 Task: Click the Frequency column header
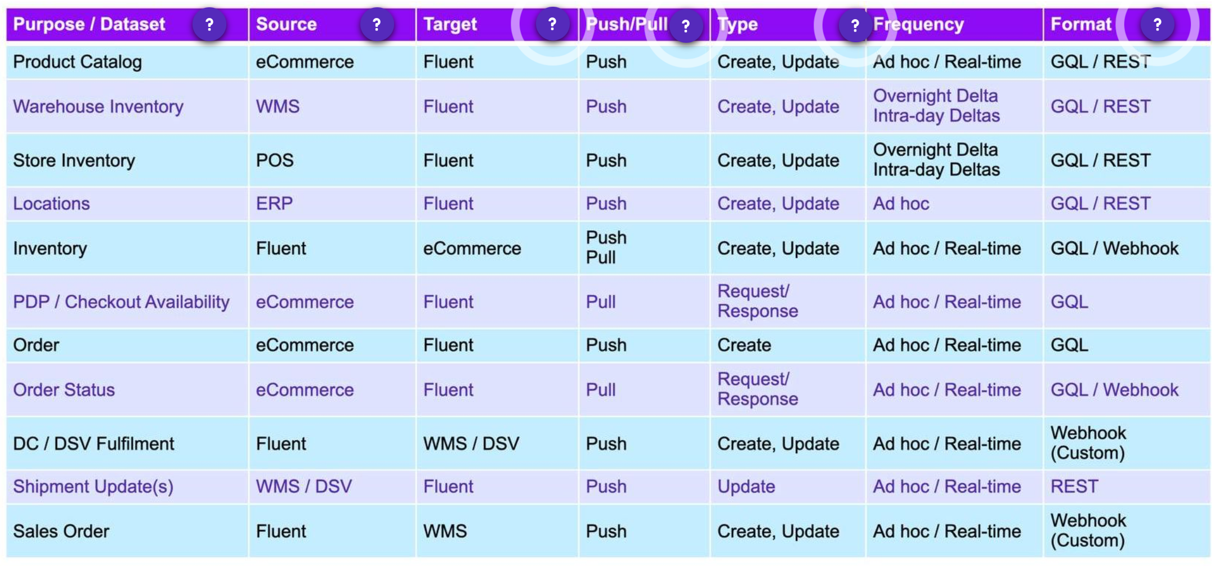(x=918, y=25)
